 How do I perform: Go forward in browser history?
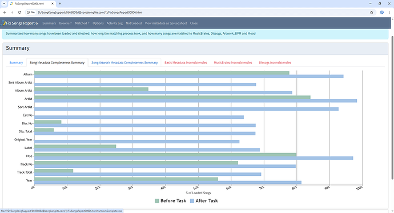(x=12, y=13)
